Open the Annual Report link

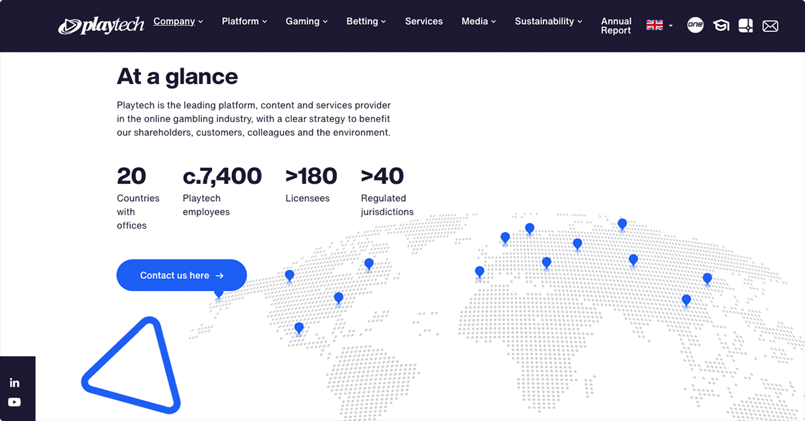616,26
